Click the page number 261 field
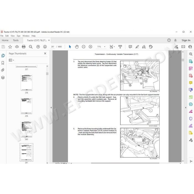This screenshot has width=194, height=194. point(53,47)
